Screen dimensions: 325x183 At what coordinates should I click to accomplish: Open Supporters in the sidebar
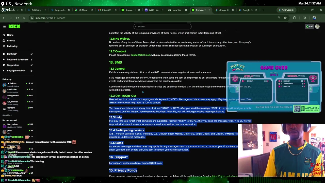point(13,65)
